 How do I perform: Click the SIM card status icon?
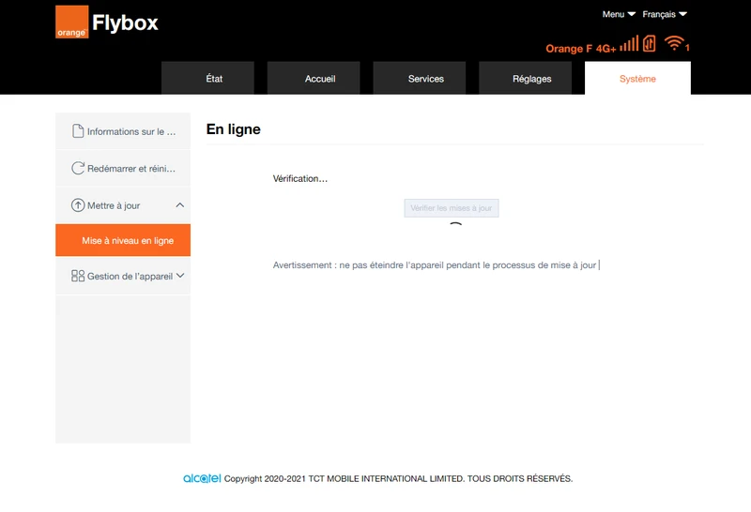point(650,43)
